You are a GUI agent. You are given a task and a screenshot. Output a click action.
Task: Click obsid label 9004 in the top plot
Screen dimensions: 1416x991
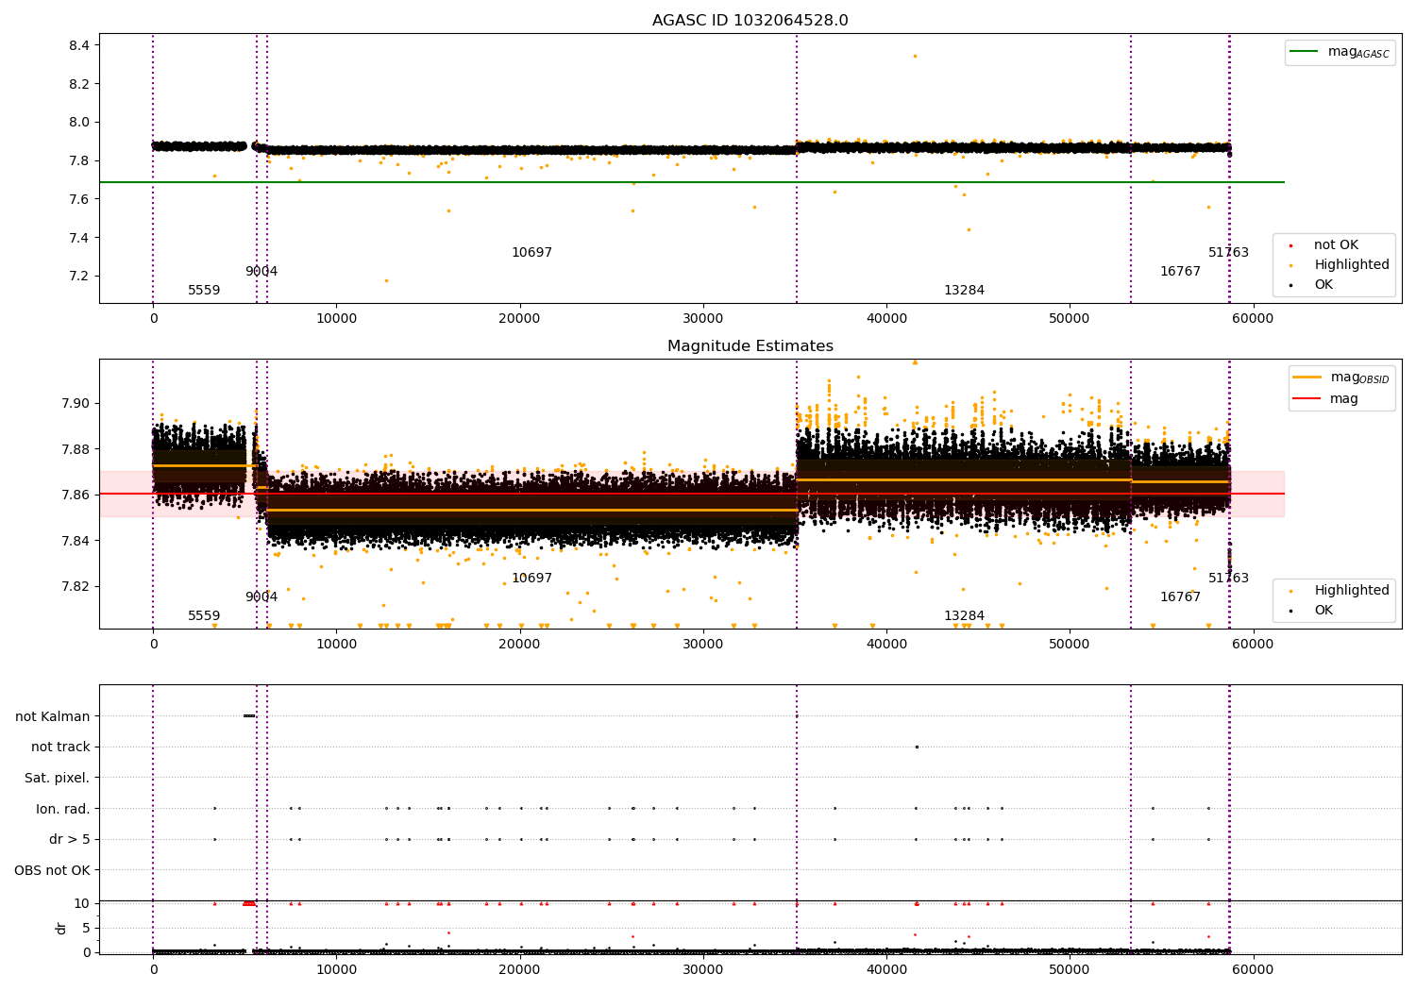pyautogui.click(x=261, y=272)
